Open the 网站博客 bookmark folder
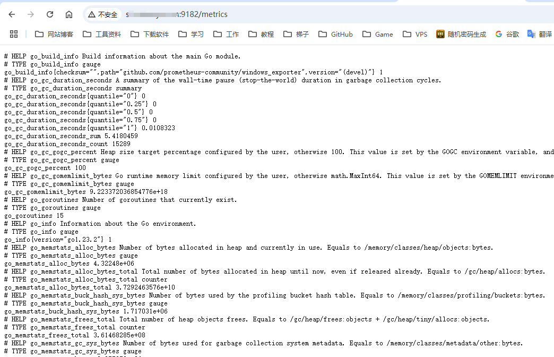The height and width of the screenshot is (357, 554). click(x=54, y=34)
